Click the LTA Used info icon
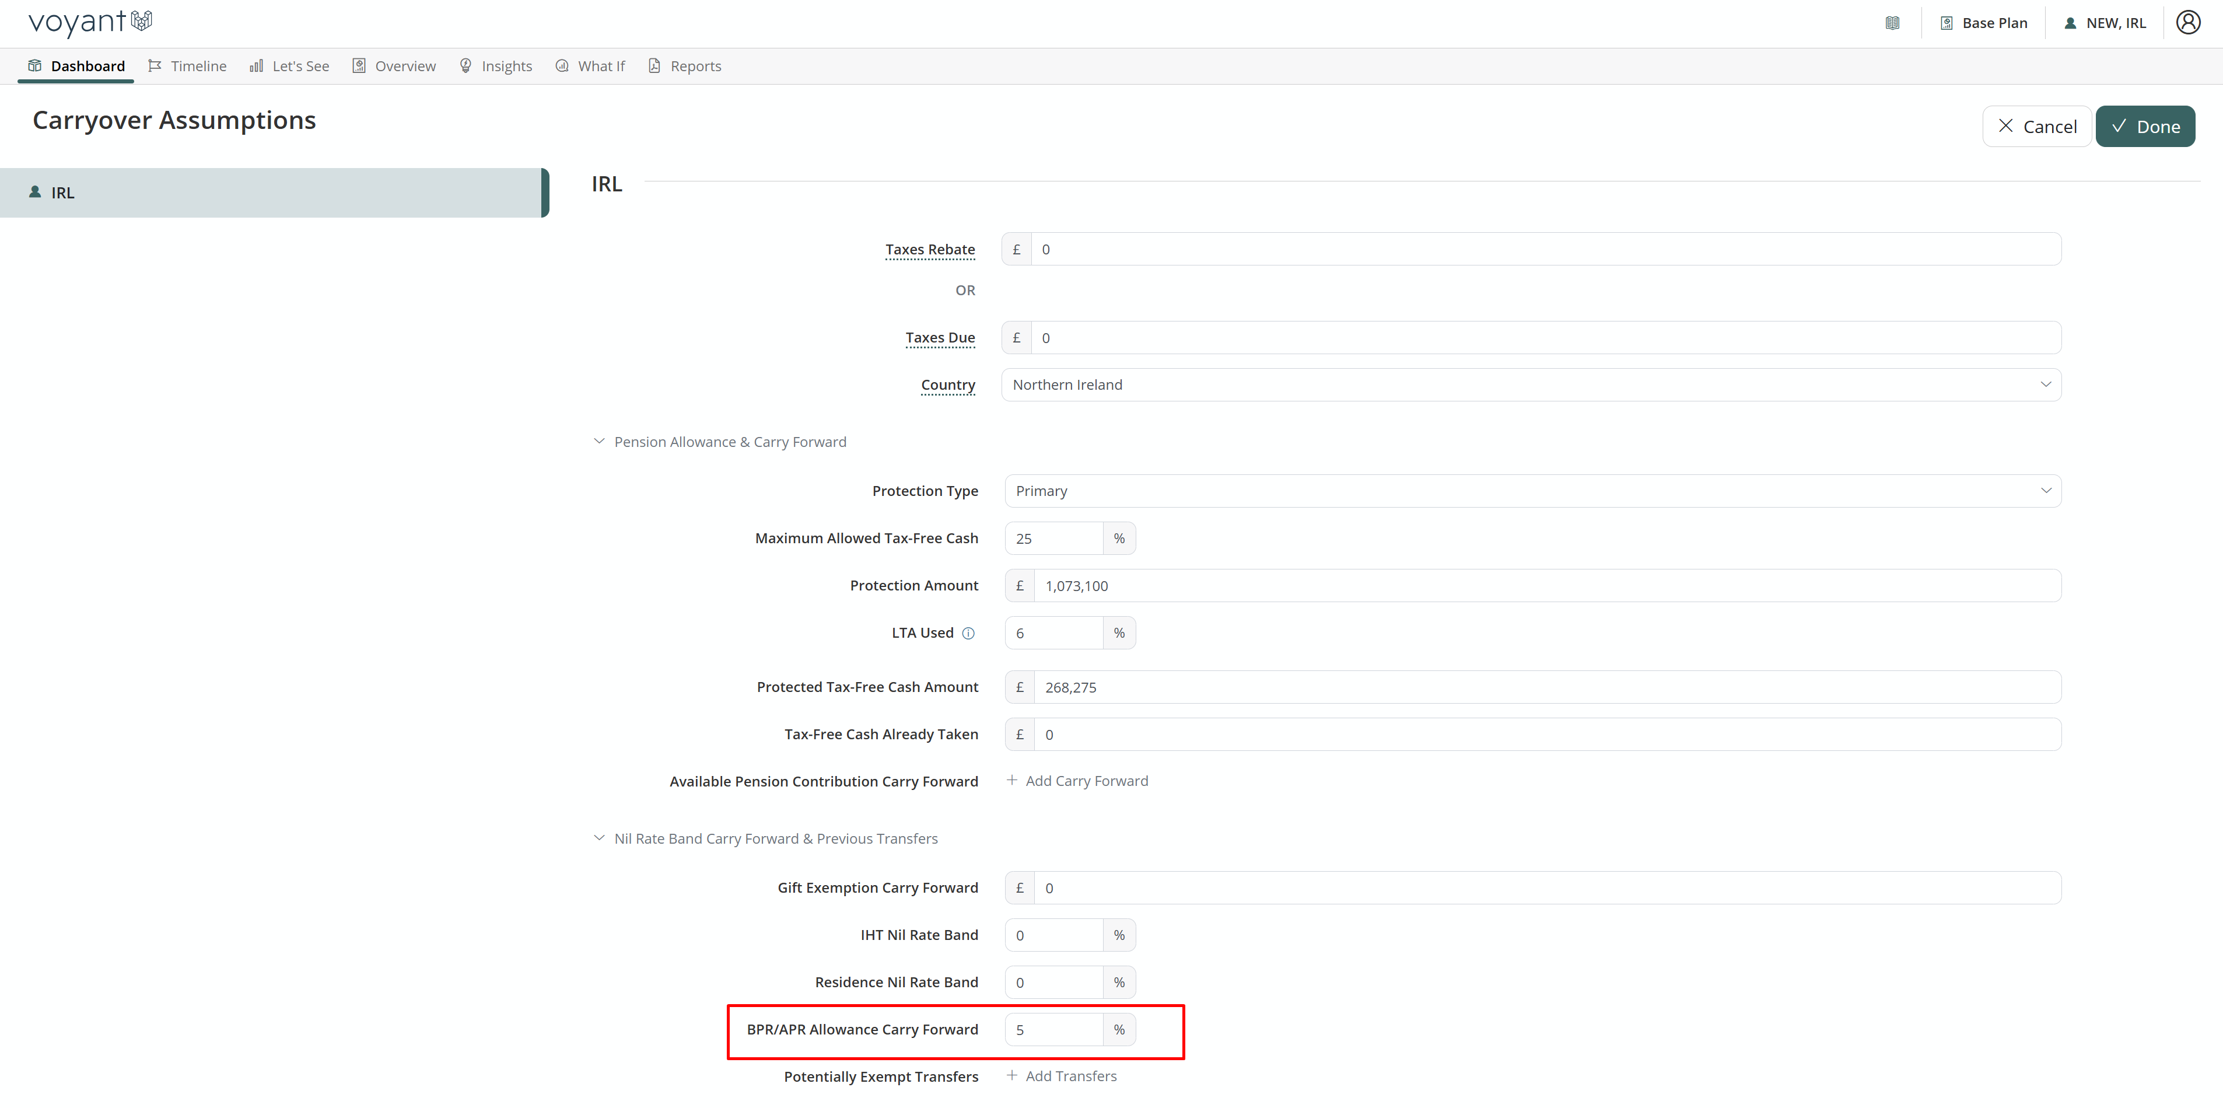 click(968, 634)
